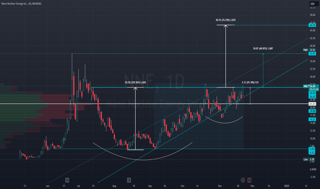Click the 6.60 support level label

pos(312,149)
